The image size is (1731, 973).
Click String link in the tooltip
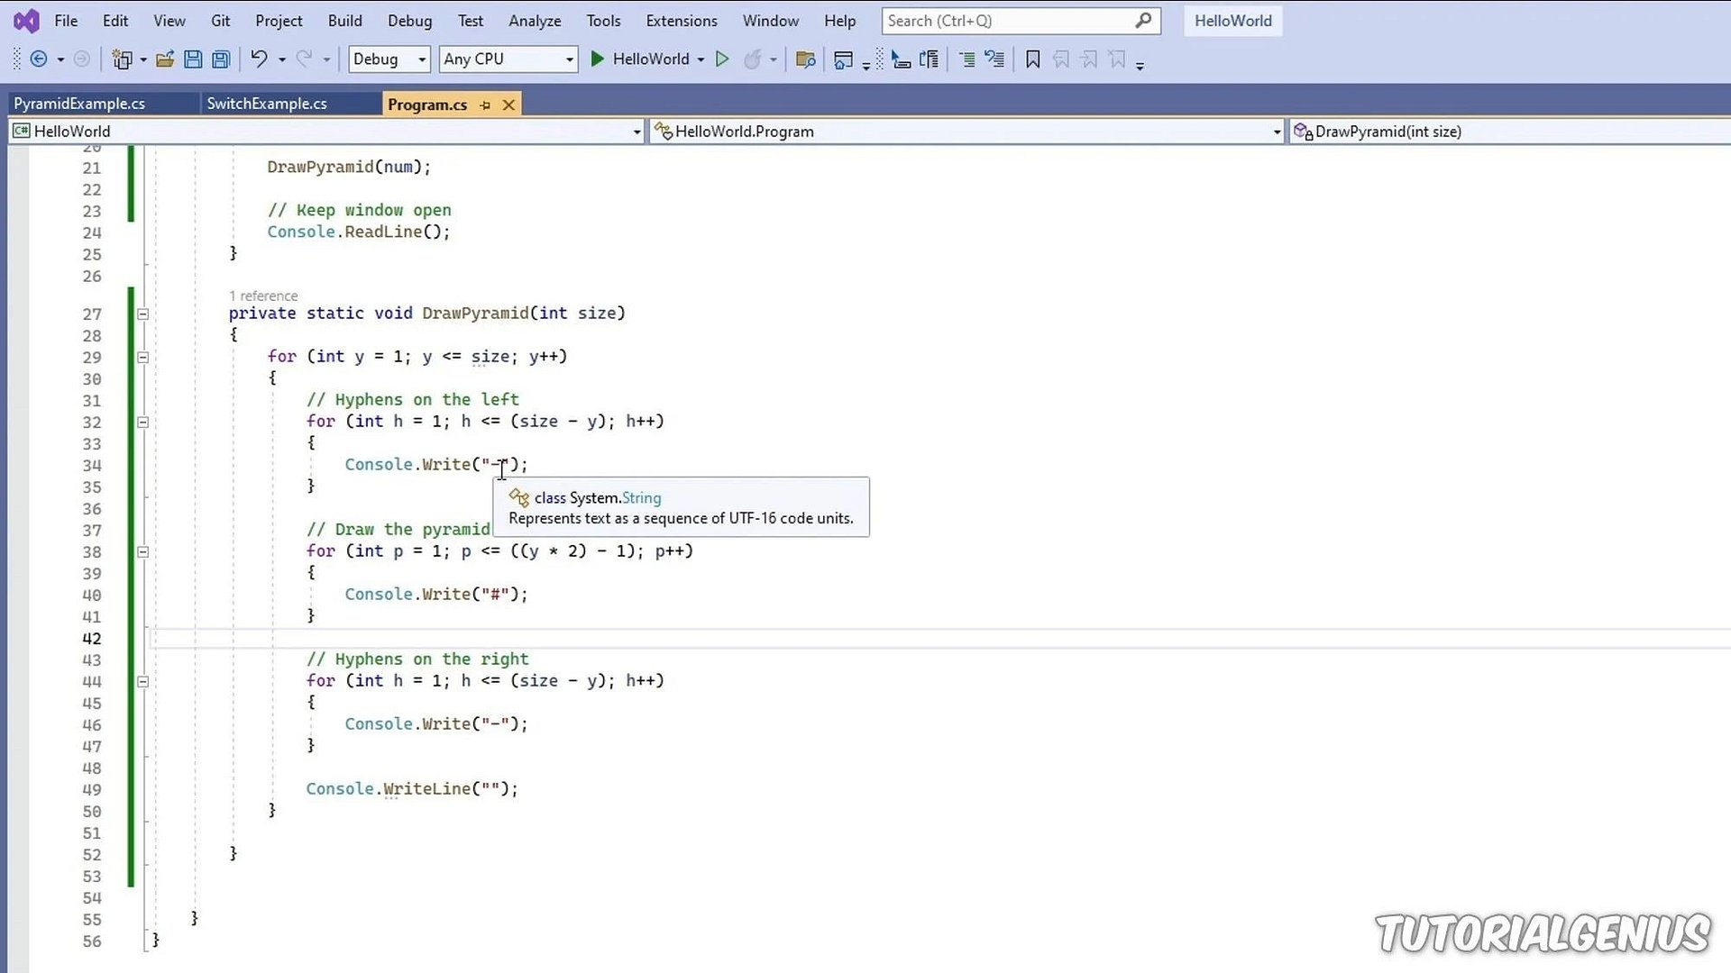pos(641,498)
